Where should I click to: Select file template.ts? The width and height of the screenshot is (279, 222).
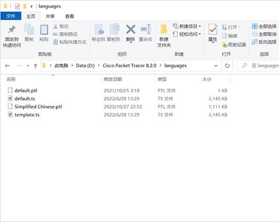27,114
